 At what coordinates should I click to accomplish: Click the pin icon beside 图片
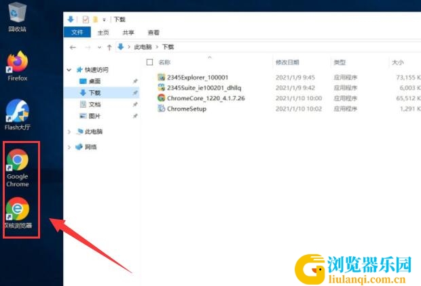click(135, 116)
